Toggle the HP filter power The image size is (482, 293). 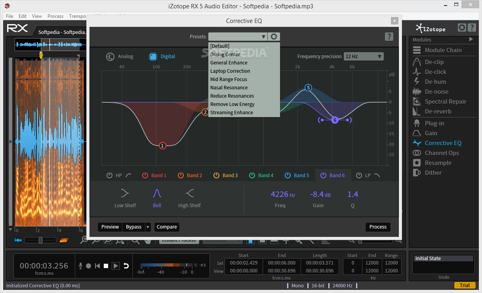109,175
